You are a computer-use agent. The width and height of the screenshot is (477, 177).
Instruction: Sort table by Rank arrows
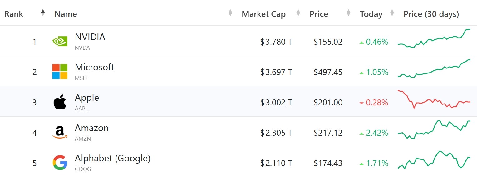[43, 13]
